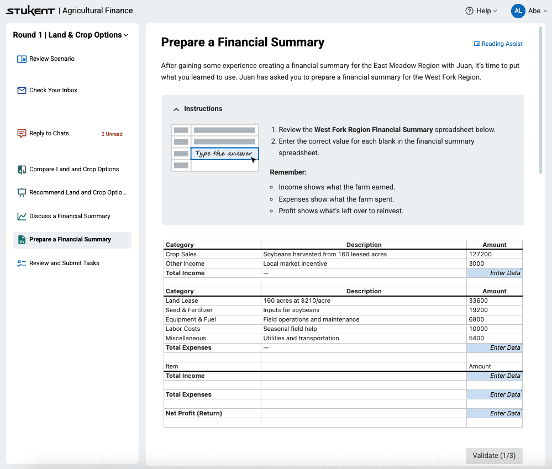This screenshot has height=469, width=552.
Task: Click the Instructions section header text
Action: (x=203, y=109)
